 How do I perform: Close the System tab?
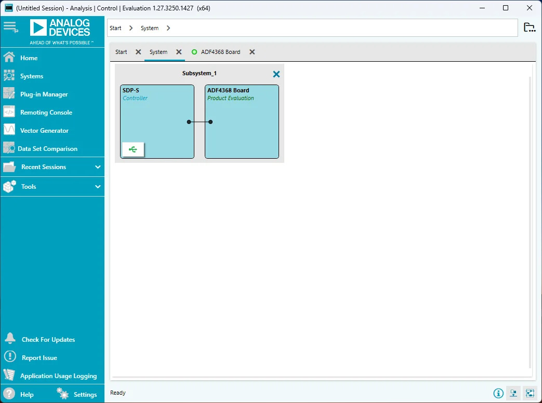pos(179,52)
